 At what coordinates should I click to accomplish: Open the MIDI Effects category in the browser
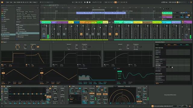point(5,36)
